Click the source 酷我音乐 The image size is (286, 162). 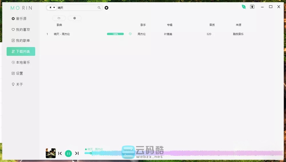[x=238, y=34]
